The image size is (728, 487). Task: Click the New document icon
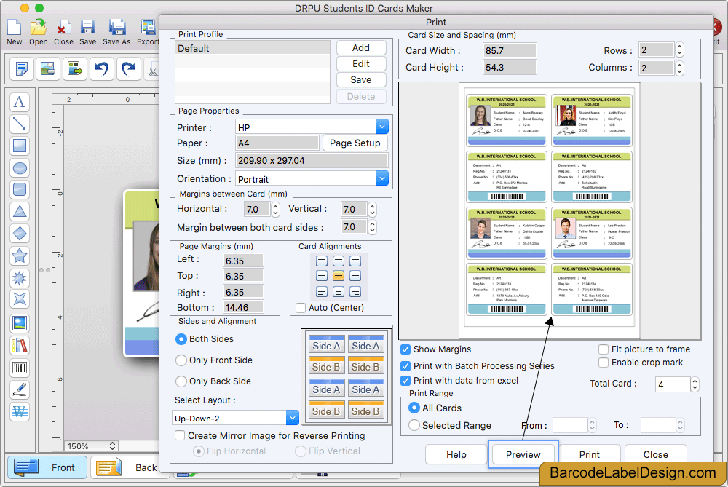14,28
